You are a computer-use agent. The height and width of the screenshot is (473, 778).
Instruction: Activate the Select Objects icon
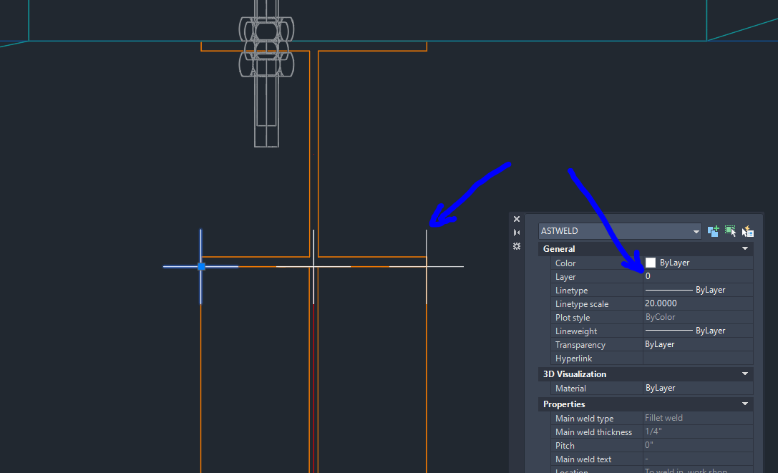(730, 230)
